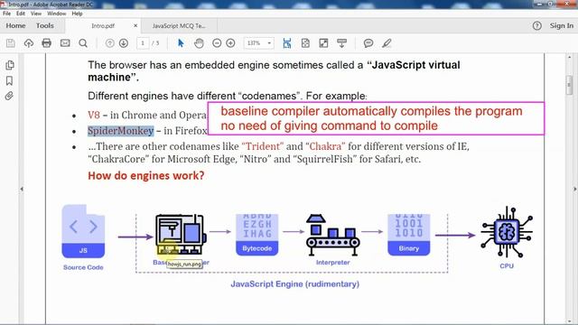Click the fit page icon

click(305, 43)
